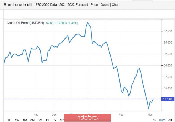Switch chart to 3M range

pos(32,120)
